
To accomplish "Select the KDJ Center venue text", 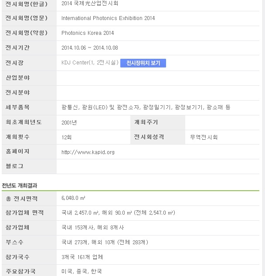I will (90, 63).
